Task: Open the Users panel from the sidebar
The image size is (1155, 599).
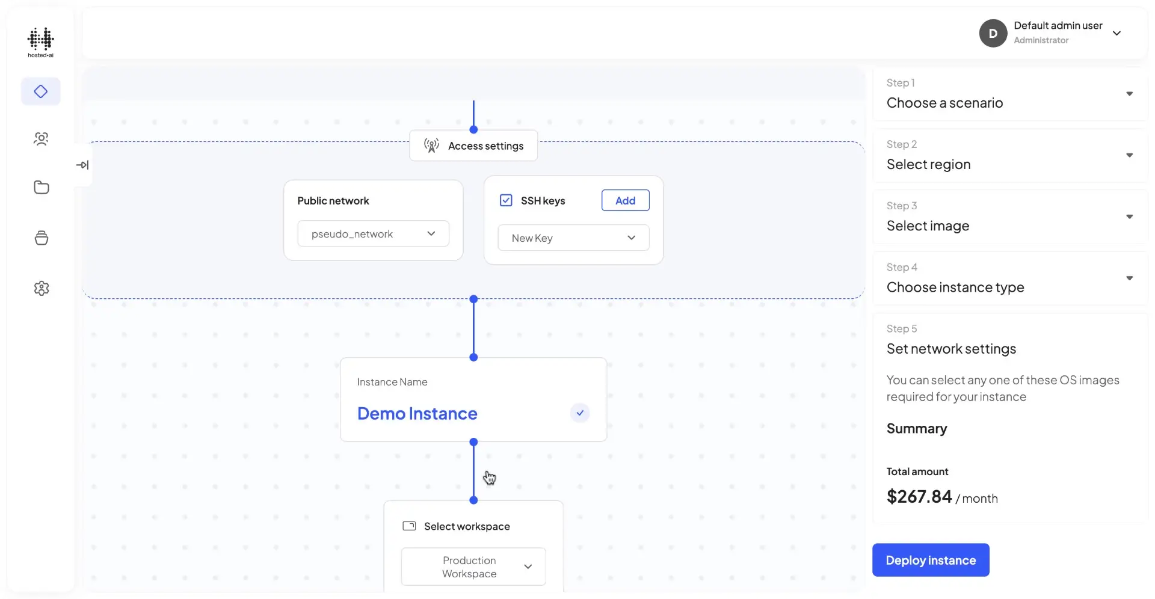Action: [41, 139]
